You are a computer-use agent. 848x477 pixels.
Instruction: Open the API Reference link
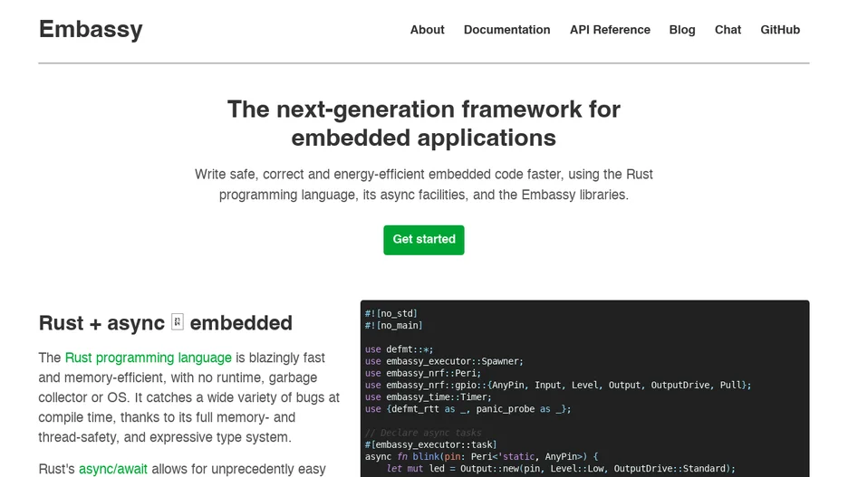pos(610,30)
